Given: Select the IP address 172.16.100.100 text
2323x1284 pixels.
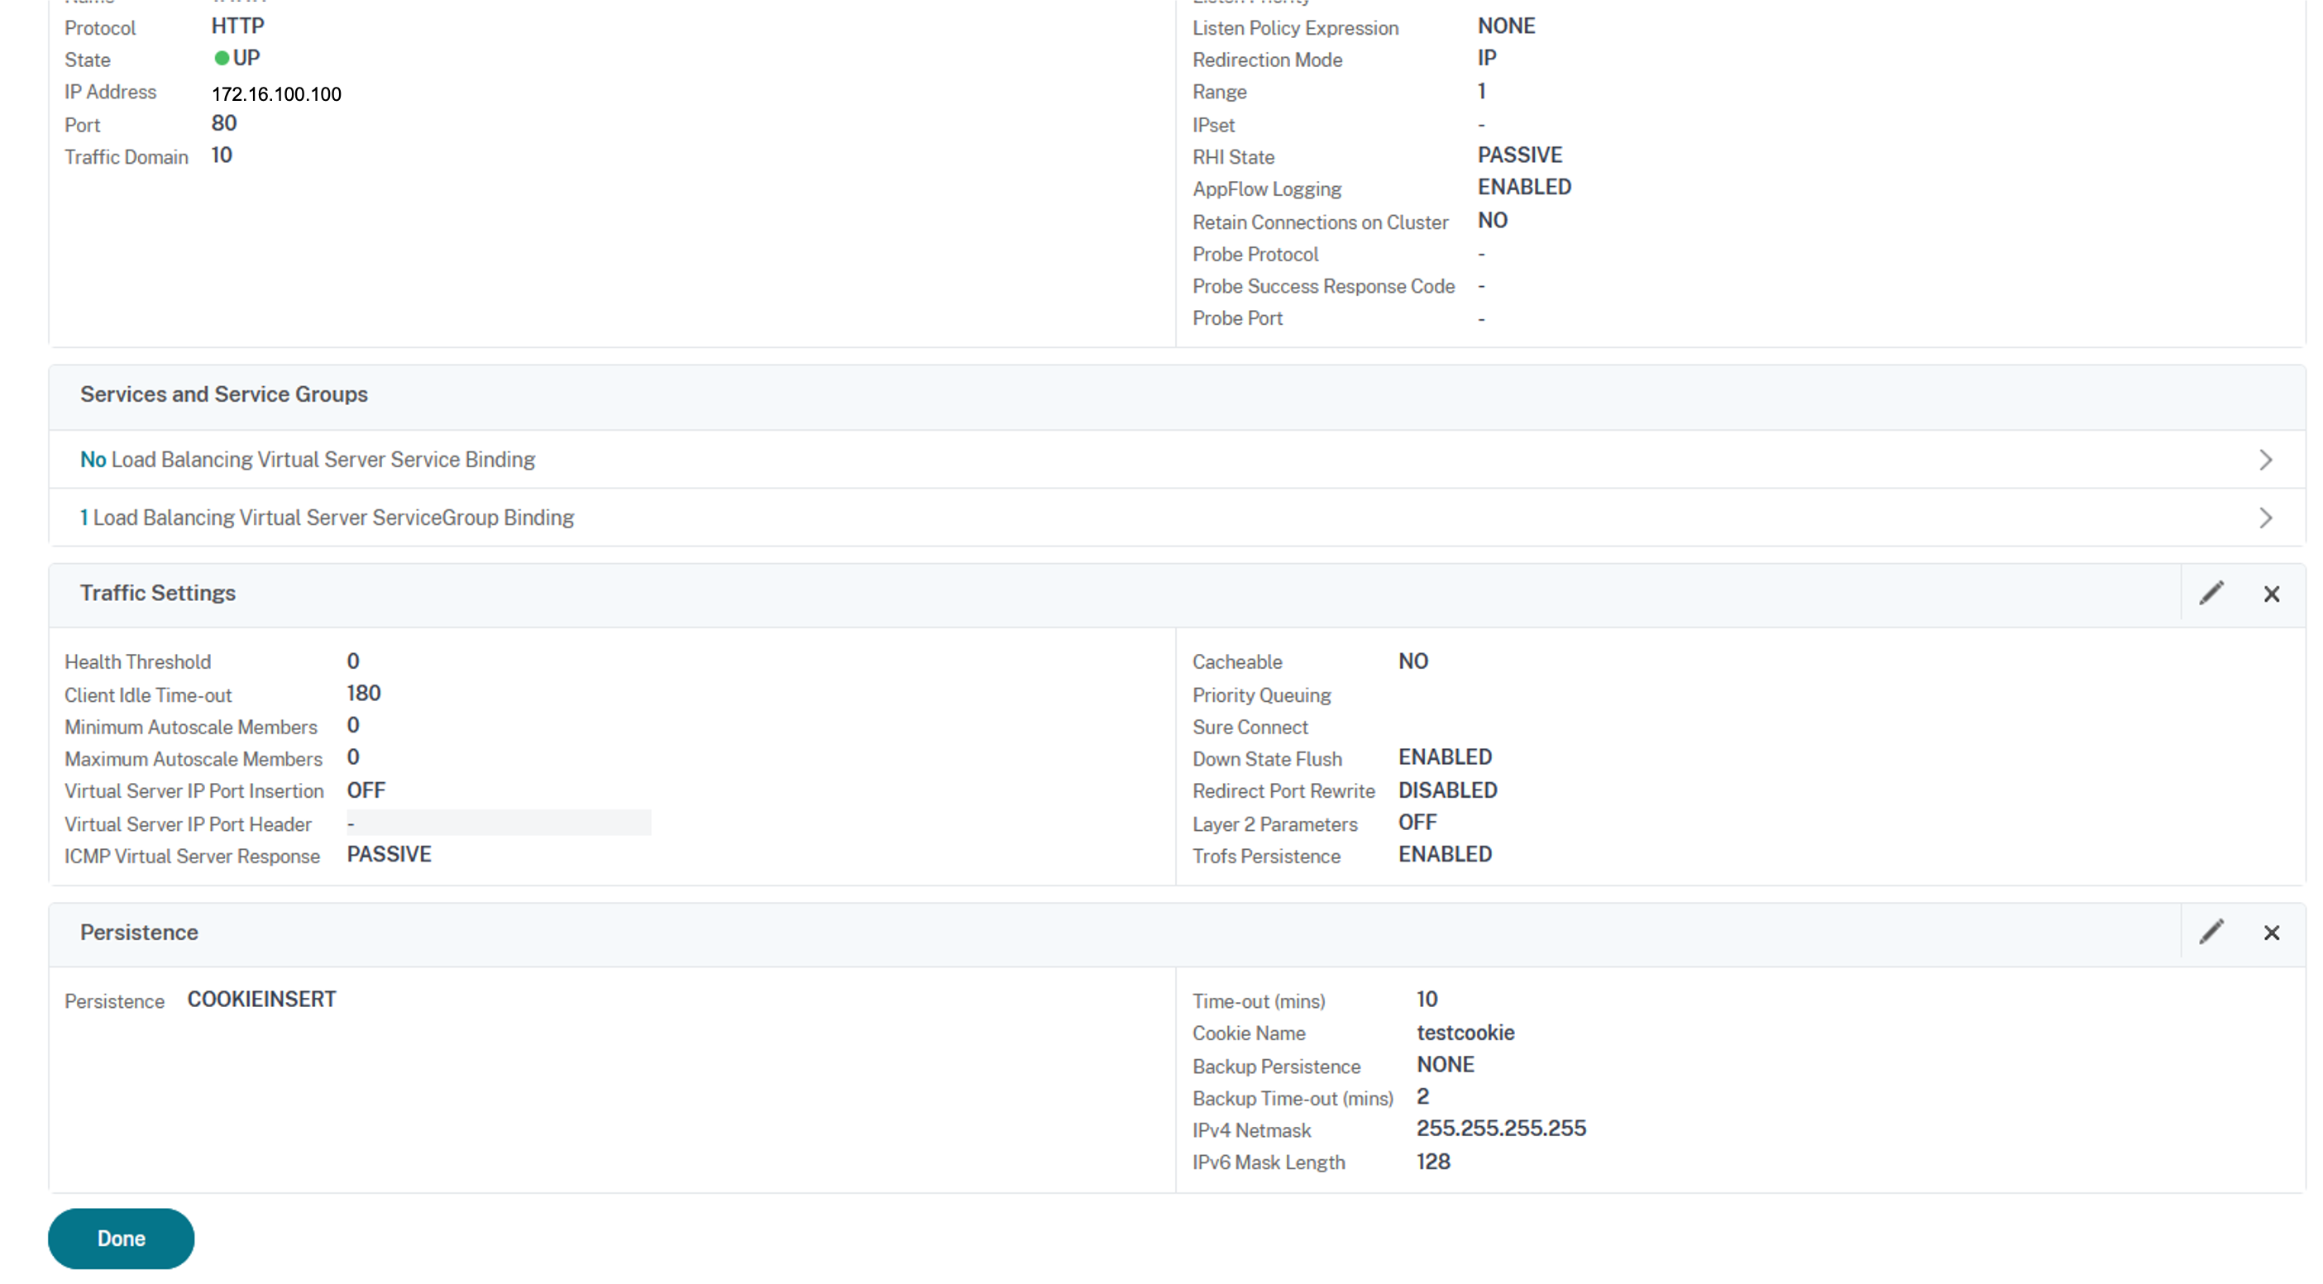Looking at the screenshot, I should click(276, 93).
